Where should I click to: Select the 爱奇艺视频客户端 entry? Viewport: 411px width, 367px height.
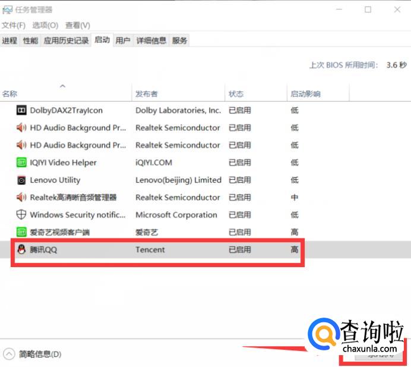(60, 232)
